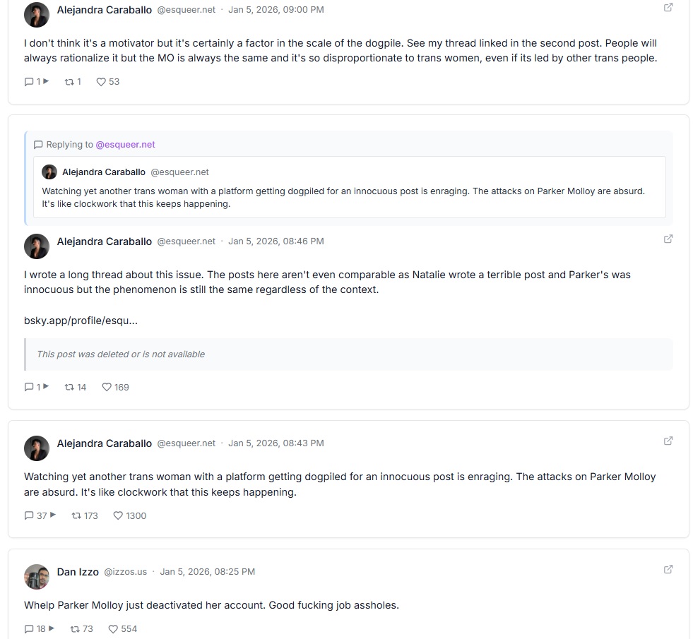
Task: Open the @esqueer.net link in 'Replying to'
Action: coord(125,145)
